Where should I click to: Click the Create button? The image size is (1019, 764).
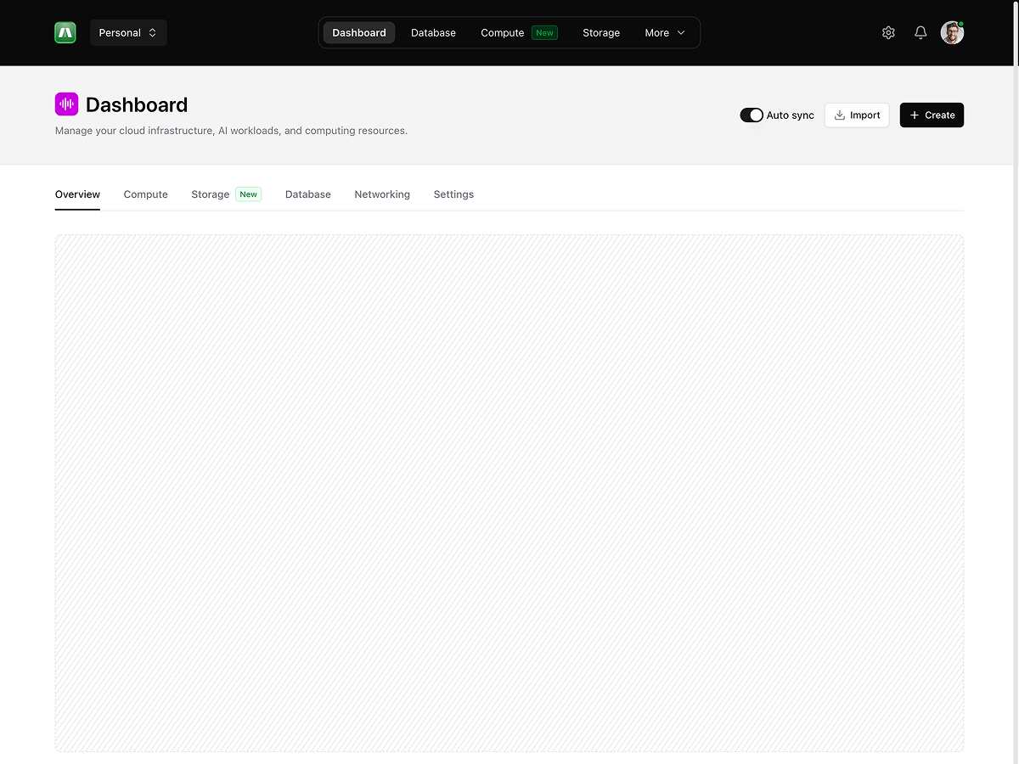932,115
